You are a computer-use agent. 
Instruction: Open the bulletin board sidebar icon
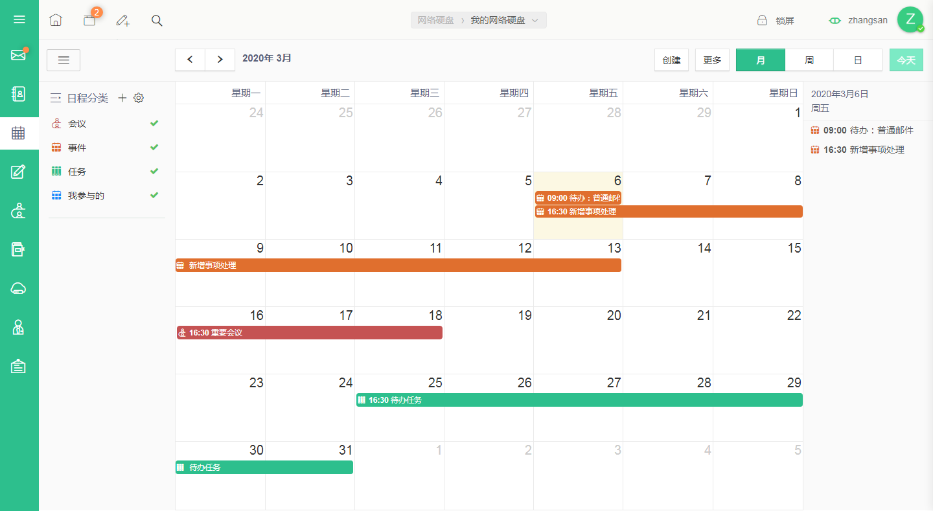pyautogui.click(x=19, y=366)
